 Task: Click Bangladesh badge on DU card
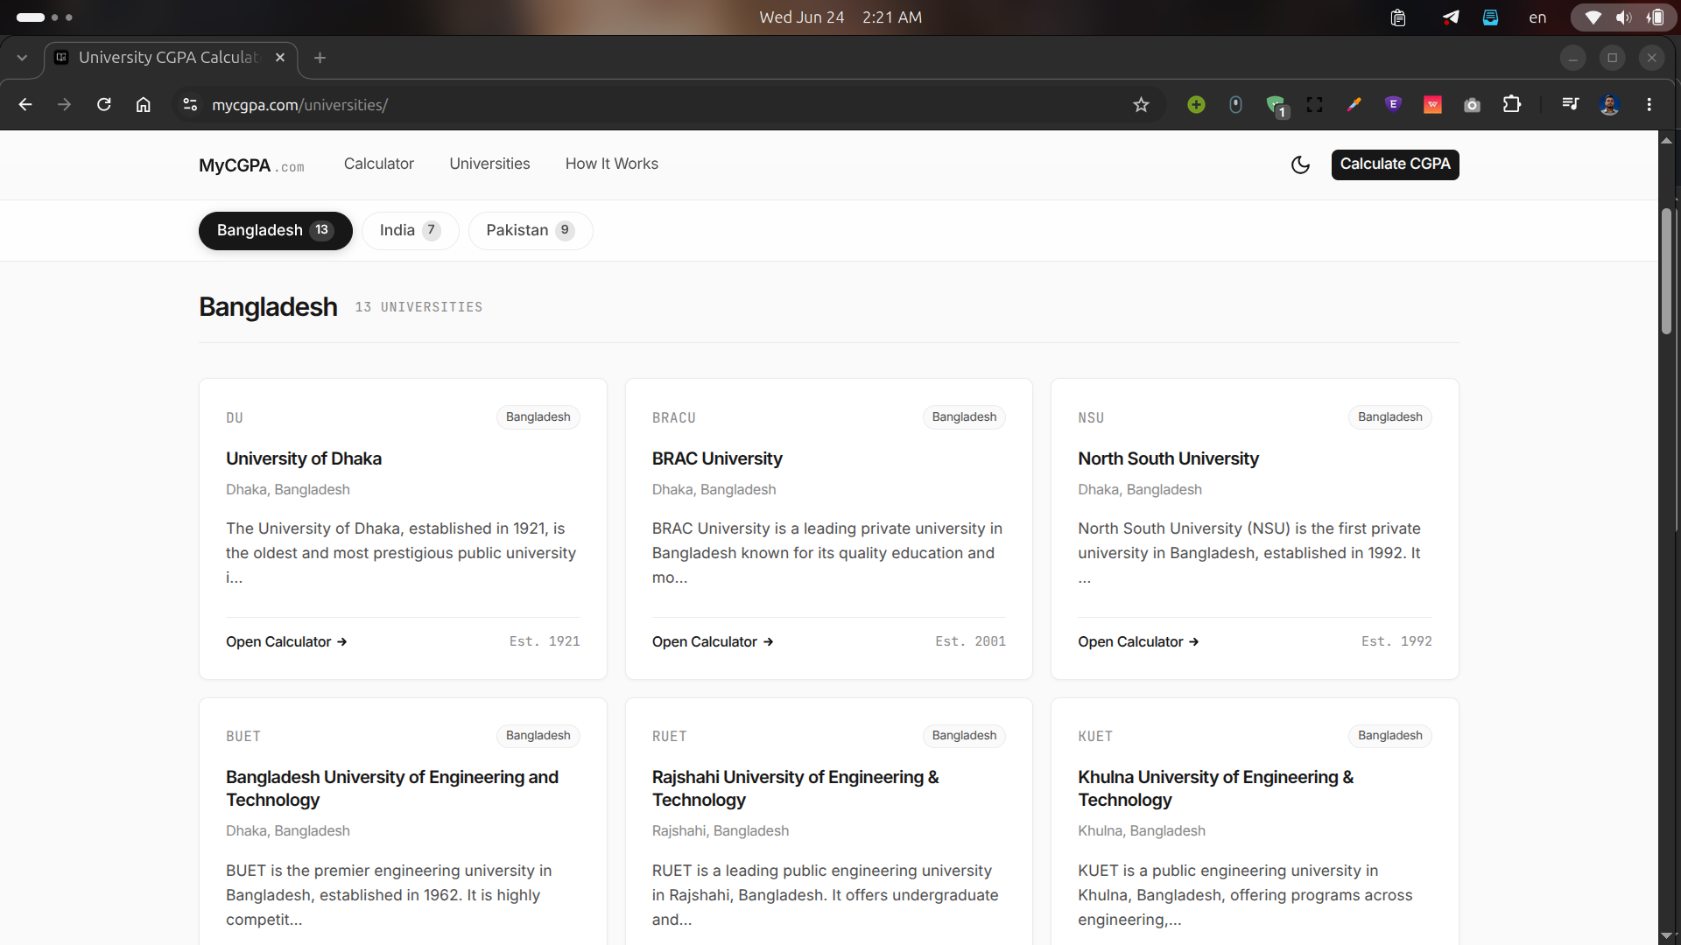538,417
